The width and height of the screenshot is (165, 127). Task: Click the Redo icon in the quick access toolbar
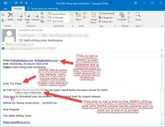coord(16,3)
